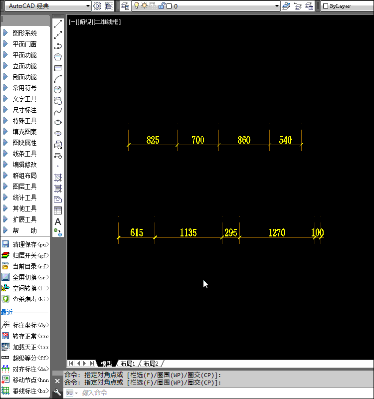This screenshot has width=374, height=399.
Task: Expand the 平面门窗 menu
Action: 24,44
